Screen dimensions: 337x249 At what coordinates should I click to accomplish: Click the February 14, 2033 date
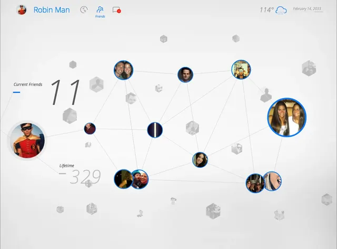[x=307, y=8]
